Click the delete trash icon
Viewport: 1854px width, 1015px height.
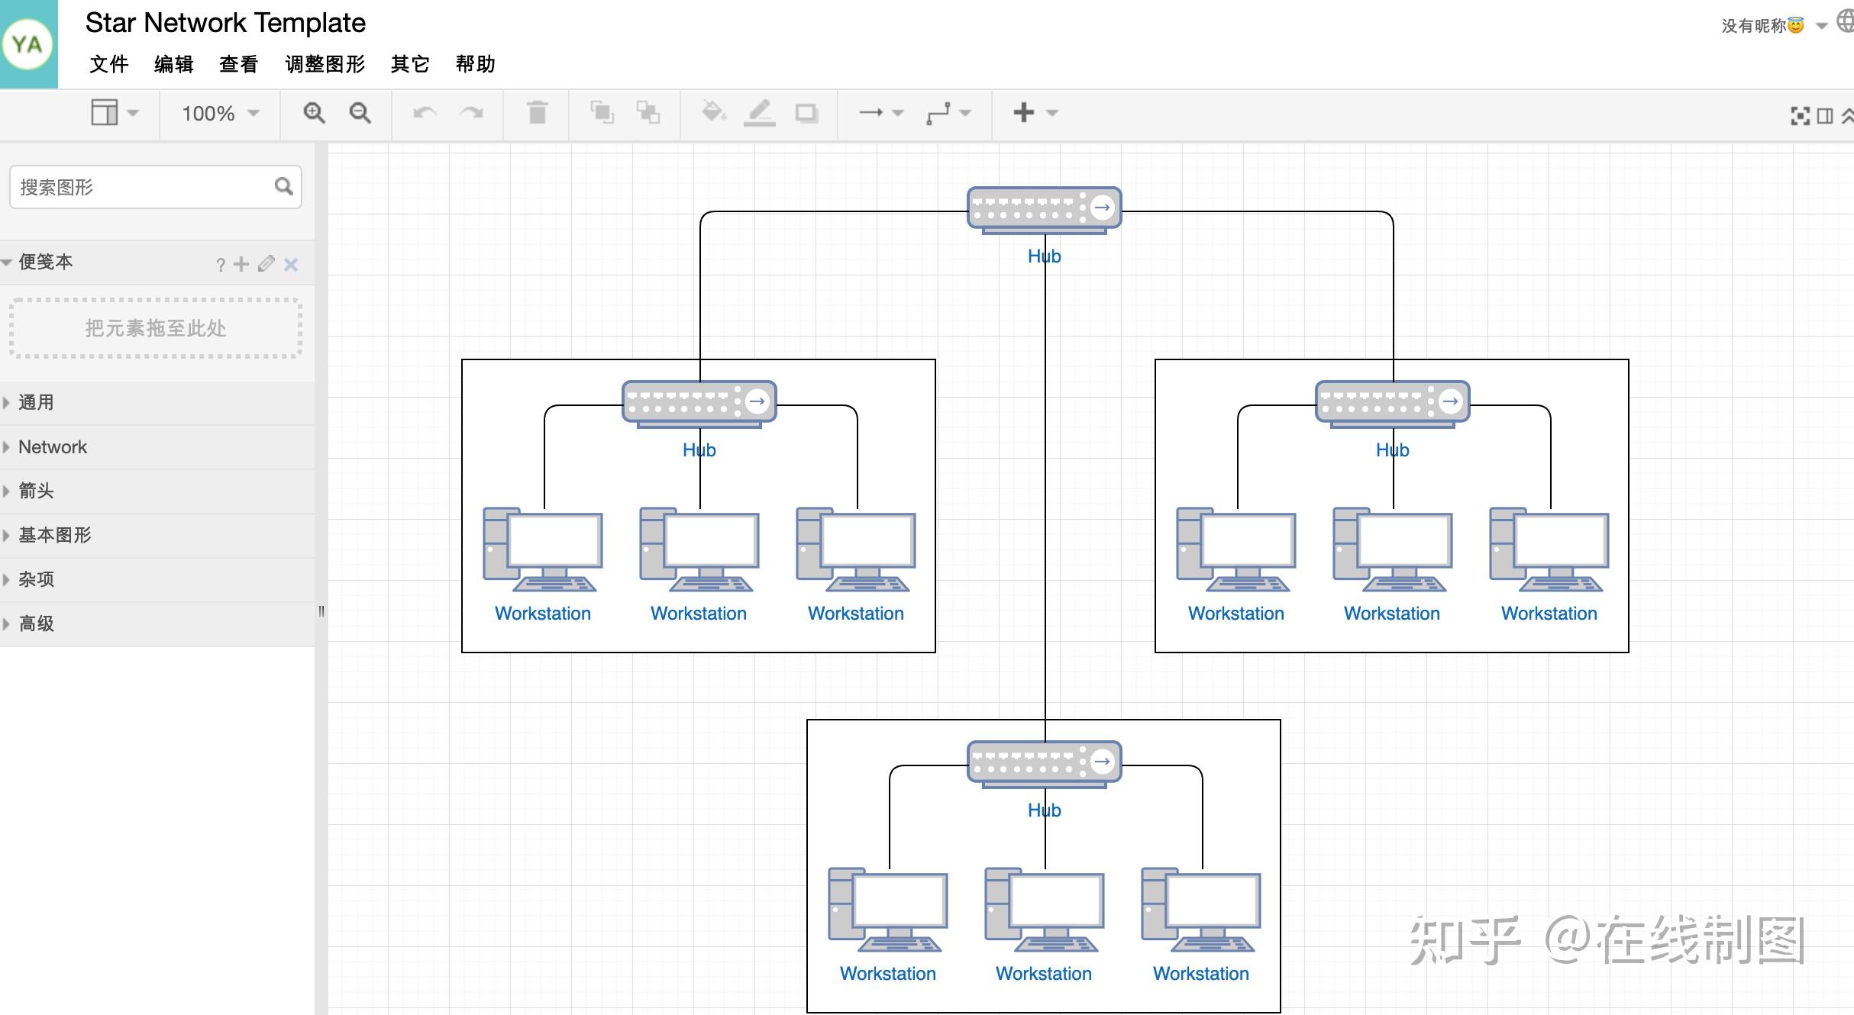(x=537, y=113)
